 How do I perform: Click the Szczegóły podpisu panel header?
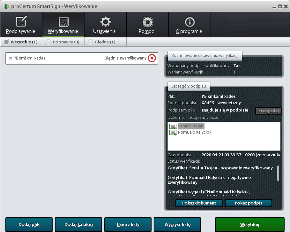pos(189,86)
